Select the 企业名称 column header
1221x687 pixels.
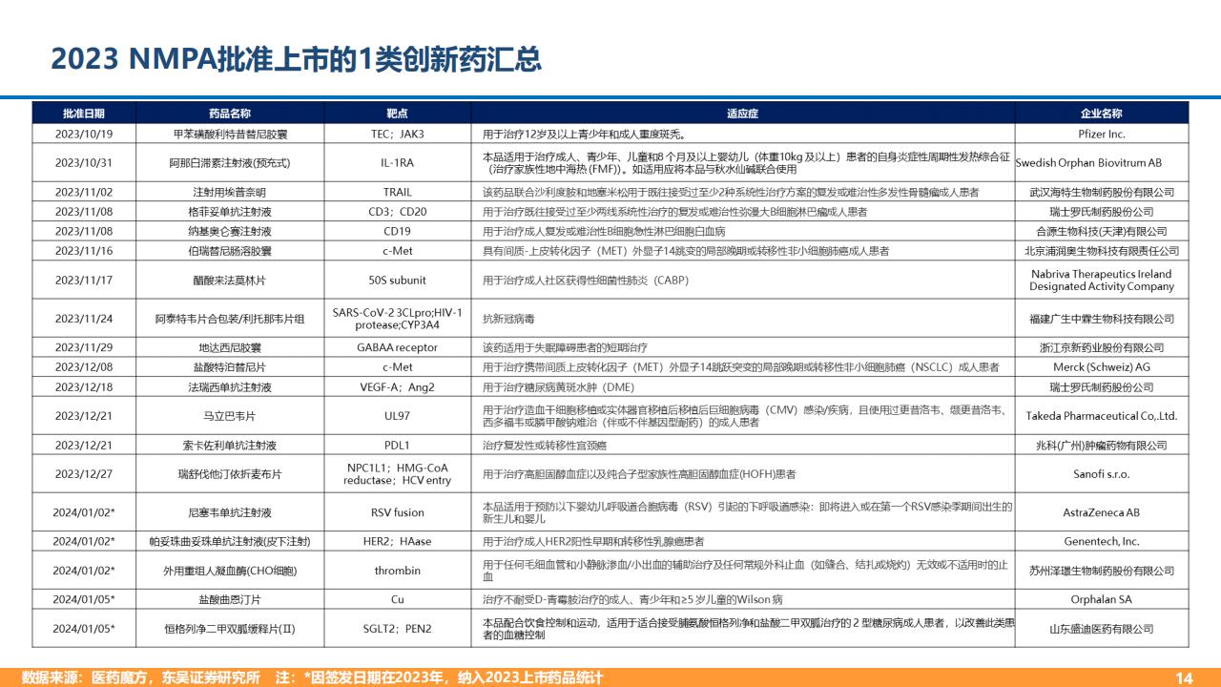pos(1102,114)
